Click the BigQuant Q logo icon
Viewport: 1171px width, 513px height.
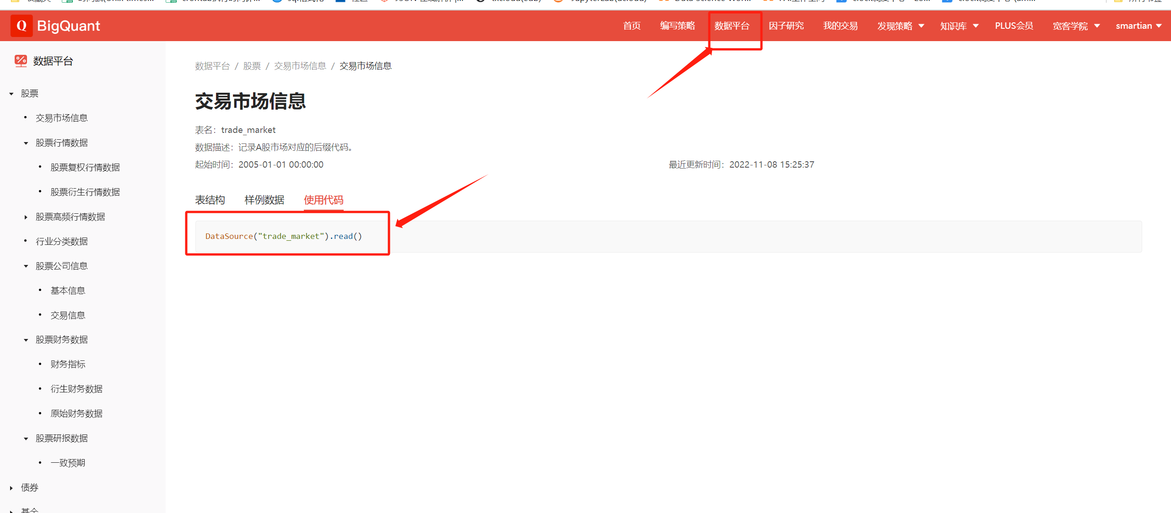pos(22,26)
